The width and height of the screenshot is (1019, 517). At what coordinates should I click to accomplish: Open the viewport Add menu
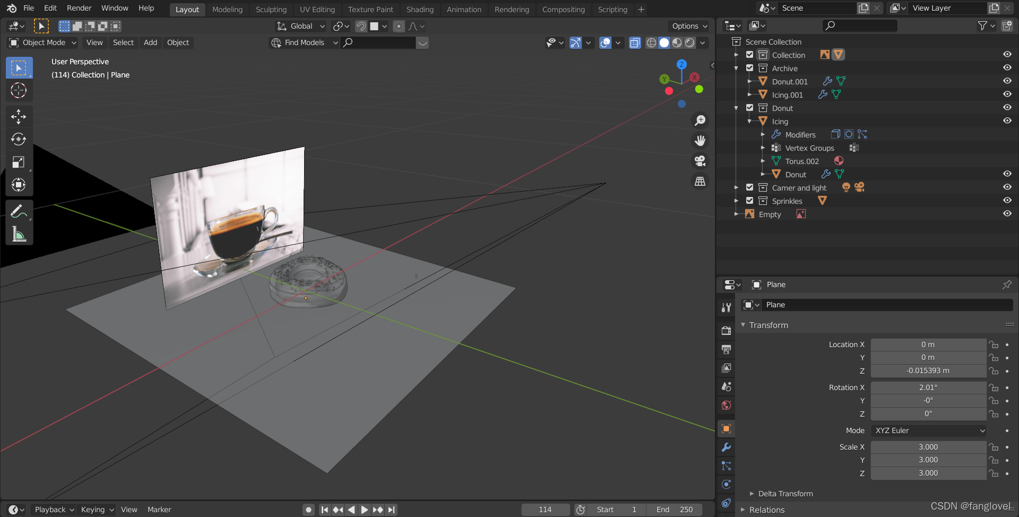(151, 42)
